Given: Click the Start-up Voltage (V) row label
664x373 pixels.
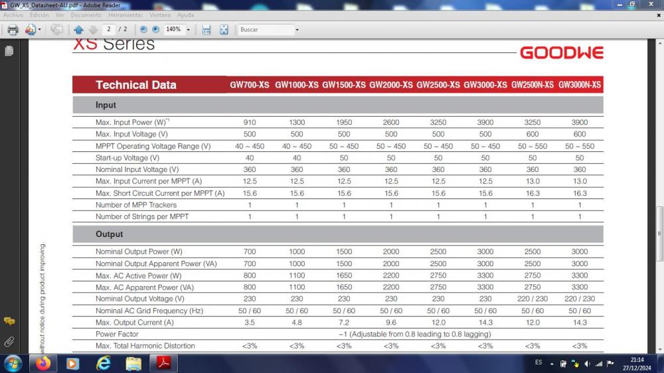Looking at the screenshot, I should pyautogui.click(x=127, y=157).
